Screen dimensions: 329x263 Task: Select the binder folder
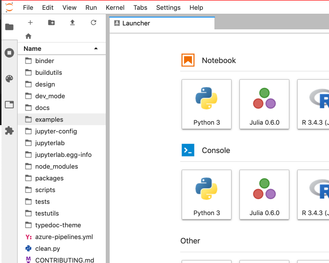pyautogui.click(x=62, y=61)
